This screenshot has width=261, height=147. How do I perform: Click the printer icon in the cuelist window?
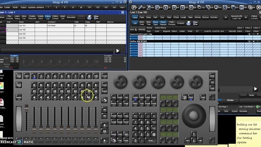tap(89, 17)
